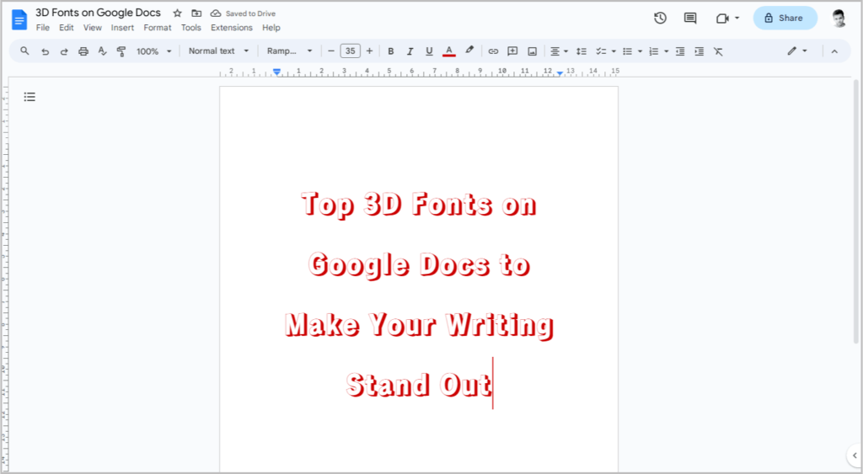Show the document outline

(29, 97)
